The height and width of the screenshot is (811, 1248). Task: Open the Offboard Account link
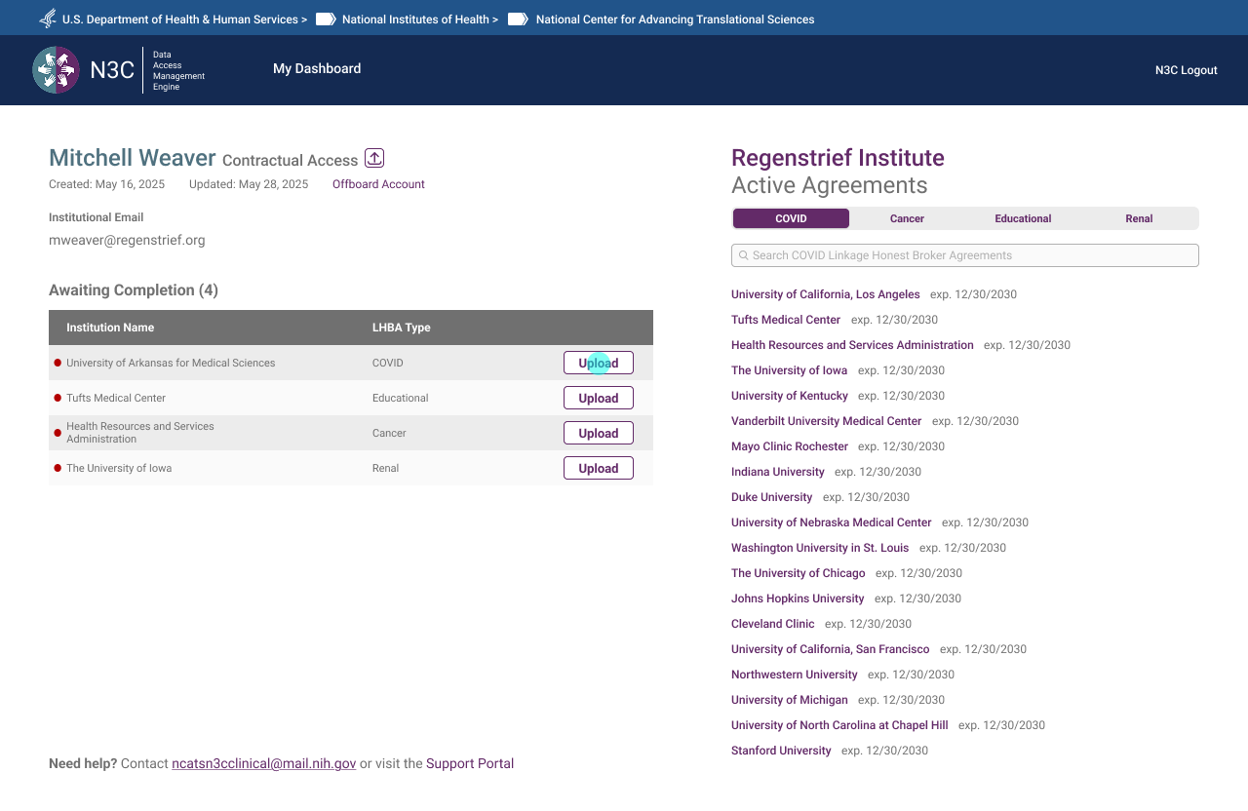378,184
